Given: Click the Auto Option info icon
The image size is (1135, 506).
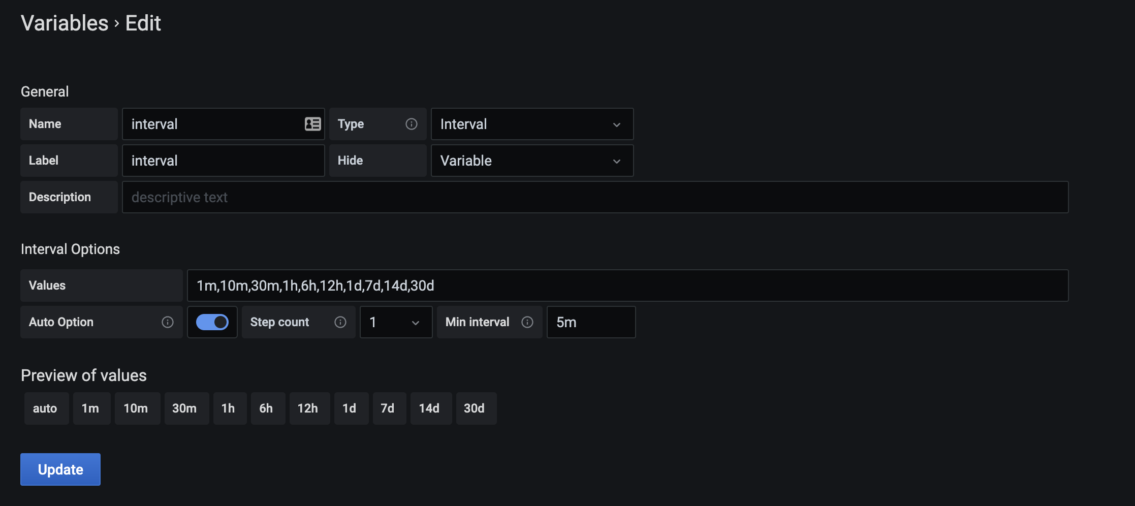Looking at the screenshot, I should (168, 322).
